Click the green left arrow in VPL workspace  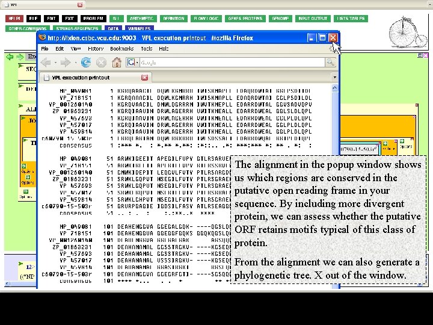(x=10, y=57)
